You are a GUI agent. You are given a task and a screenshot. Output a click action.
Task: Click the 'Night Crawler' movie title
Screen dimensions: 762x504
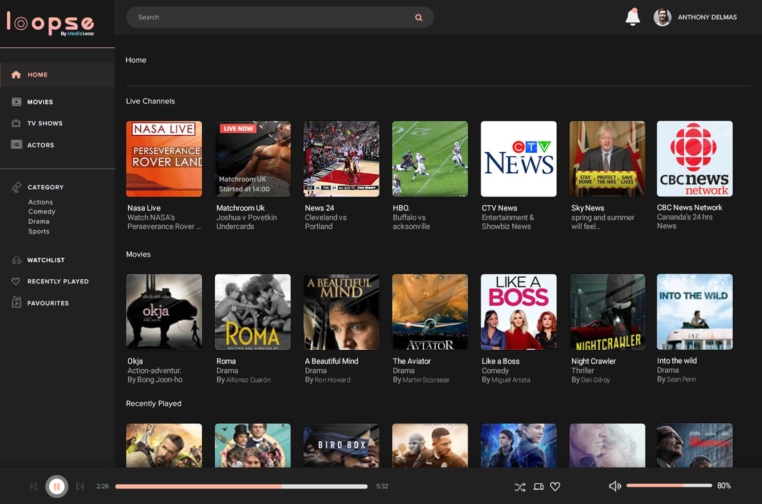[x=593, y=362]
